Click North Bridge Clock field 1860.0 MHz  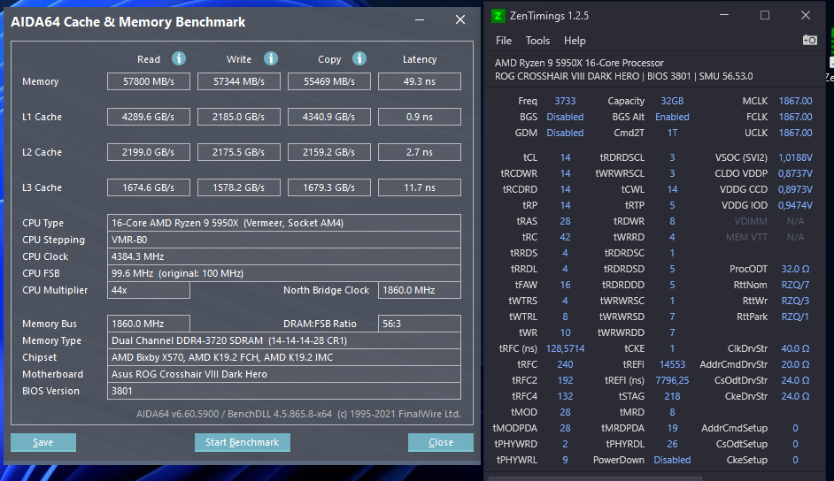click(419, 290)
